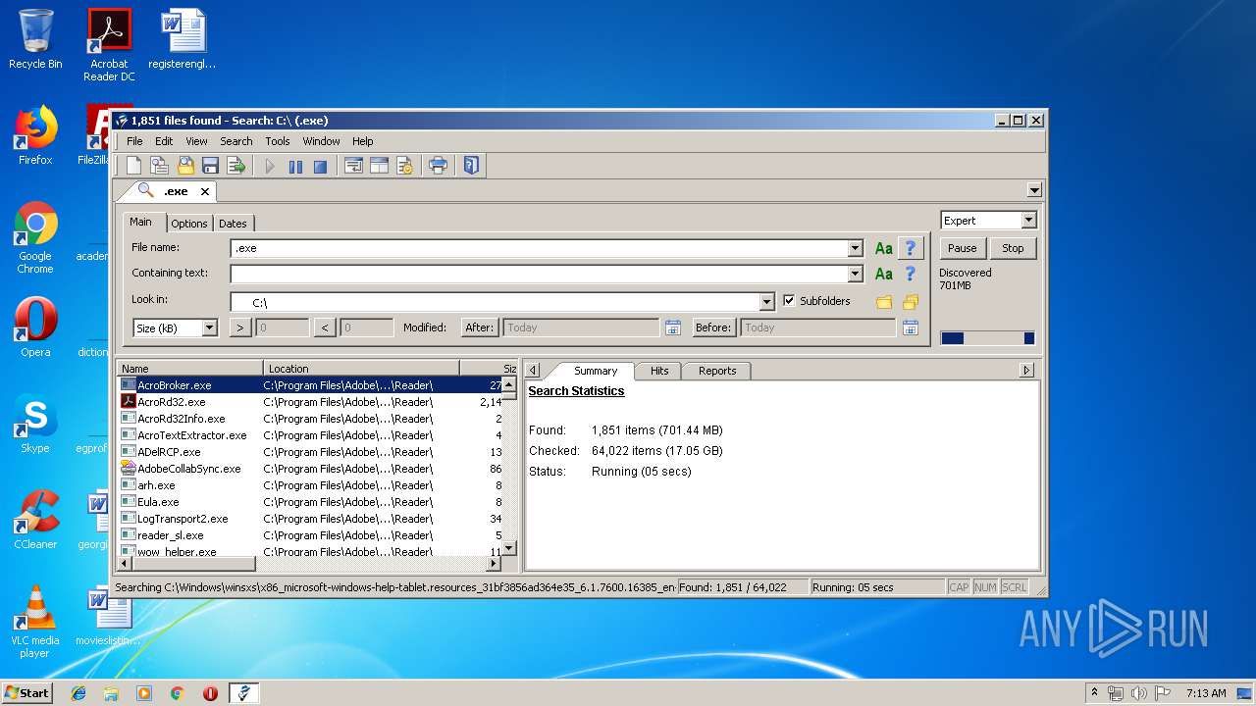Create a new search with the blank page icon

(x=133, y=166)
